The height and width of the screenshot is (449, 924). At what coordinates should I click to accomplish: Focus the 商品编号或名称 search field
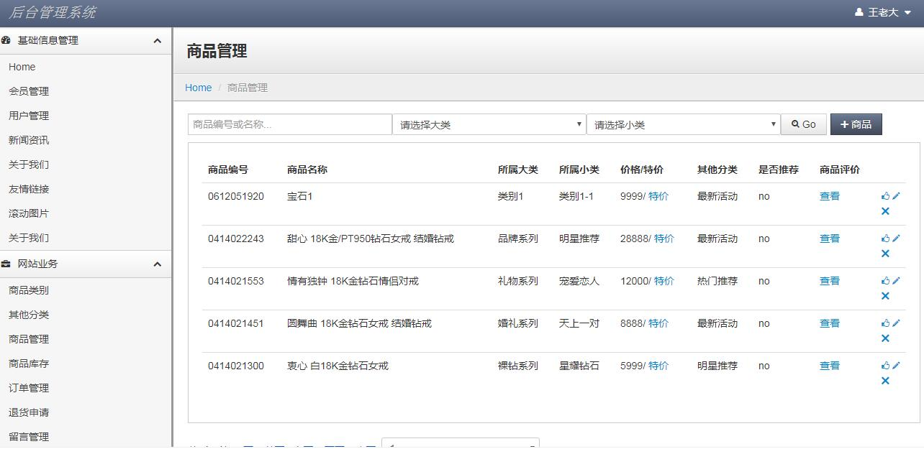(290, 124)
